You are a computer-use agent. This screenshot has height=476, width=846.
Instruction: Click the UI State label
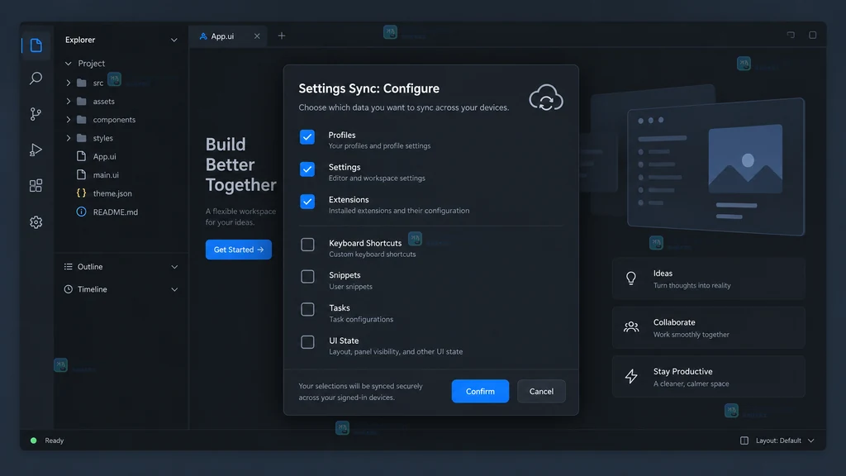(344, 340)
